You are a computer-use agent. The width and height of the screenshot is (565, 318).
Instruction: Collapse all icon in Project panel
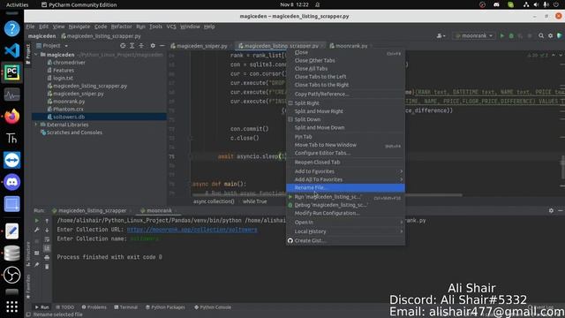(141, 46)
